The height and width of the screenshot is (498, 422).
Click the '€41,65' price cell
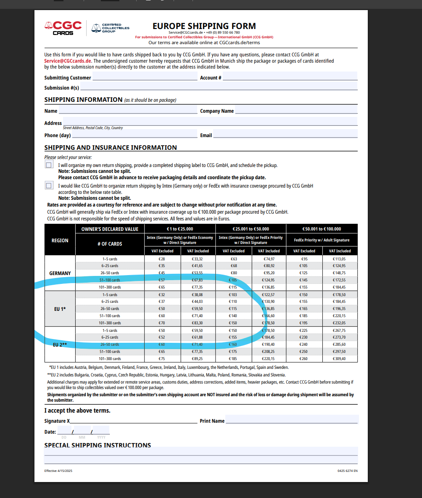[x=197, y=266]
